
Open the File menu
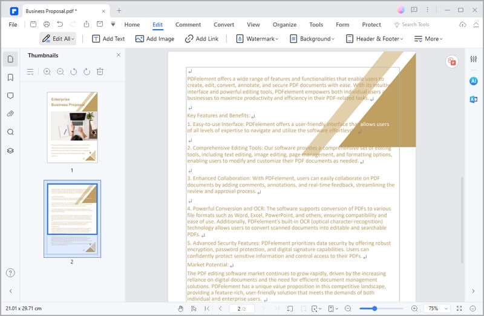point(13,24)
